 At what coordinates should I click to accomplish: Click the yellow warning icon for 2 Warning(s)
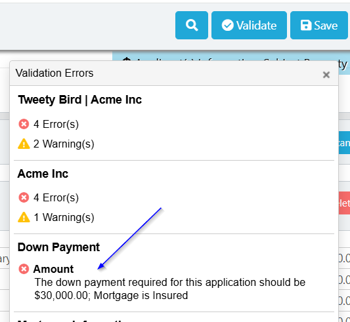(x=24, y=144)
